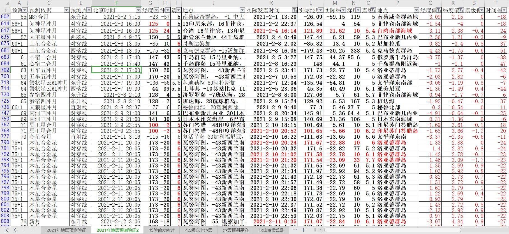Show more sheet tabs via the ellipsis
This screenshot has height=234, width=509.
[x=295, y=230]
